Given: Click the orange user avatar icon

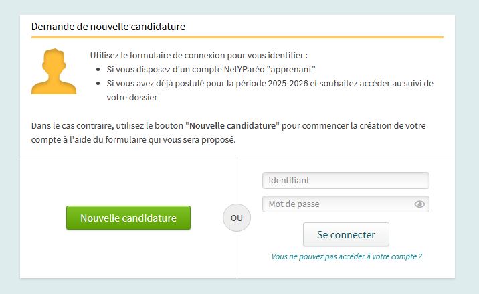Looking at the screenshot, I should pyautogui.click(x=54, y=71).
